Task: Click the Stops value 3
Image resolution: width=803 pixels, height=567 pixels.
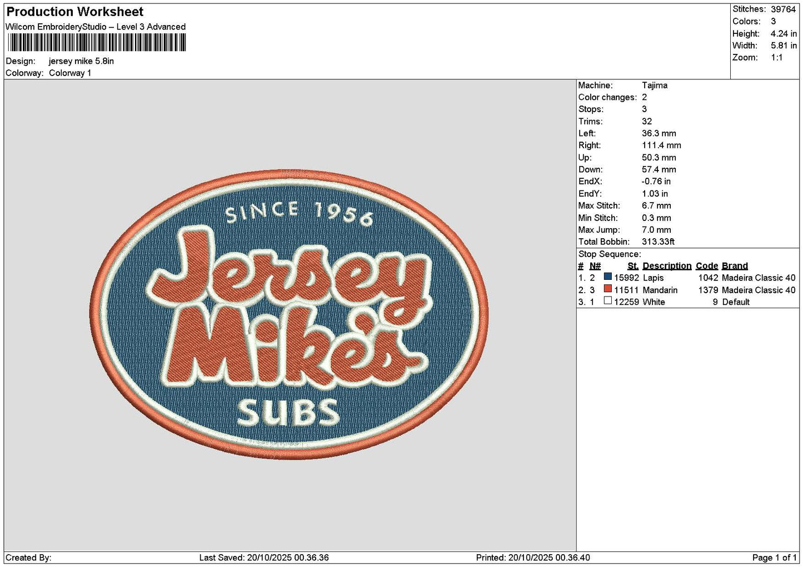Action: pos(645,109)
